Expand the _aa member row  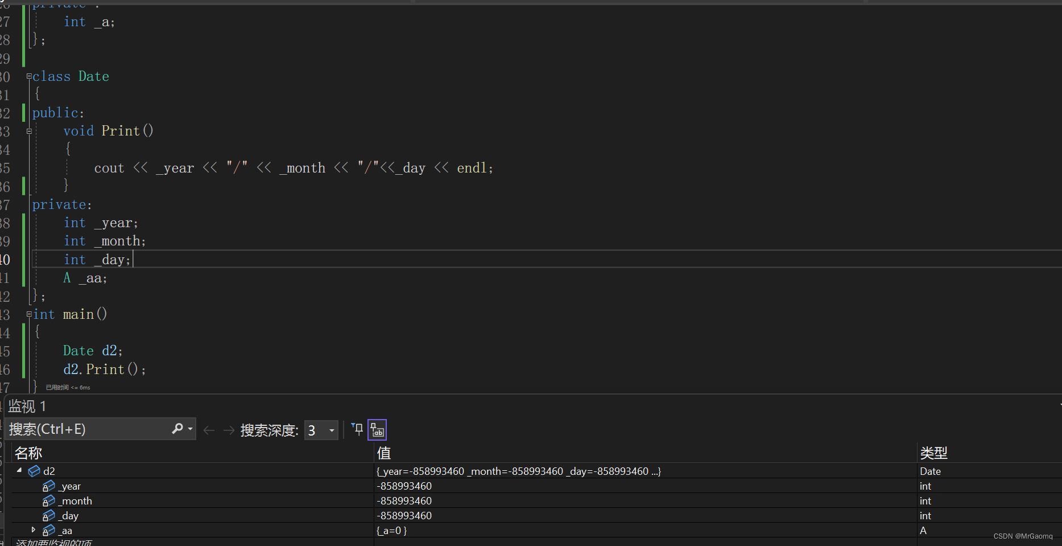tap(34, 530)
